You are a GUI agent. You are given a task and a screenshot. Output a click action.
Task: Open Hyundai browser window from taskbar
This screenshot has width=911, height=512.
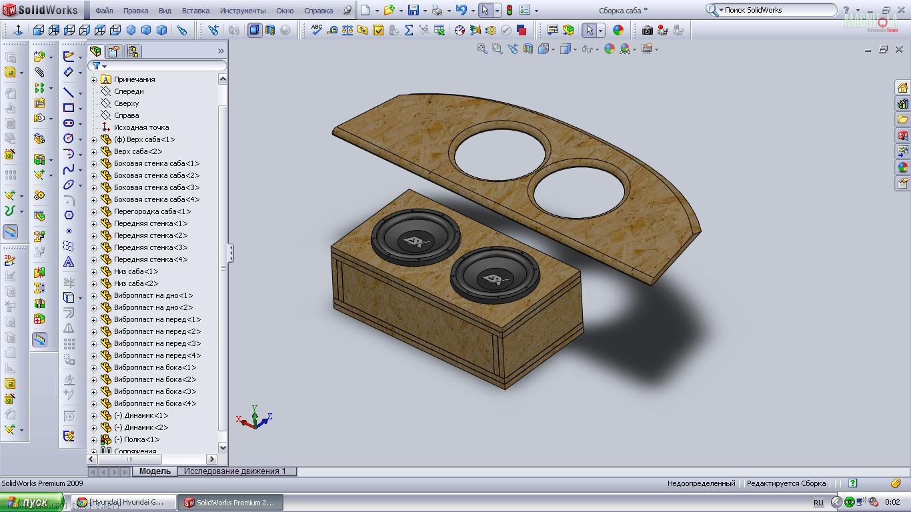125,503
